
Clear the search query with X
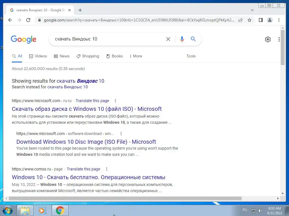[x=168, y=39]
